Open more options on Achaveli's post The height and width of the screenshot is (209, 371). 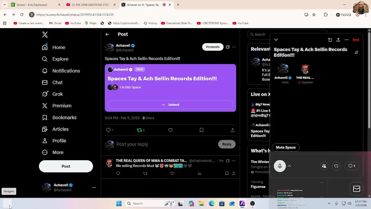click(x=234, y=47)
